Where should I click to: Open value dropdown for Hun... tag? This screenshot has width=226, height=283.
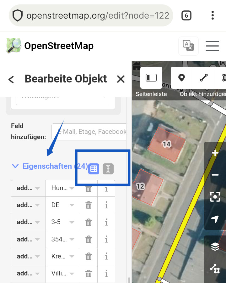tap(72, 189)
